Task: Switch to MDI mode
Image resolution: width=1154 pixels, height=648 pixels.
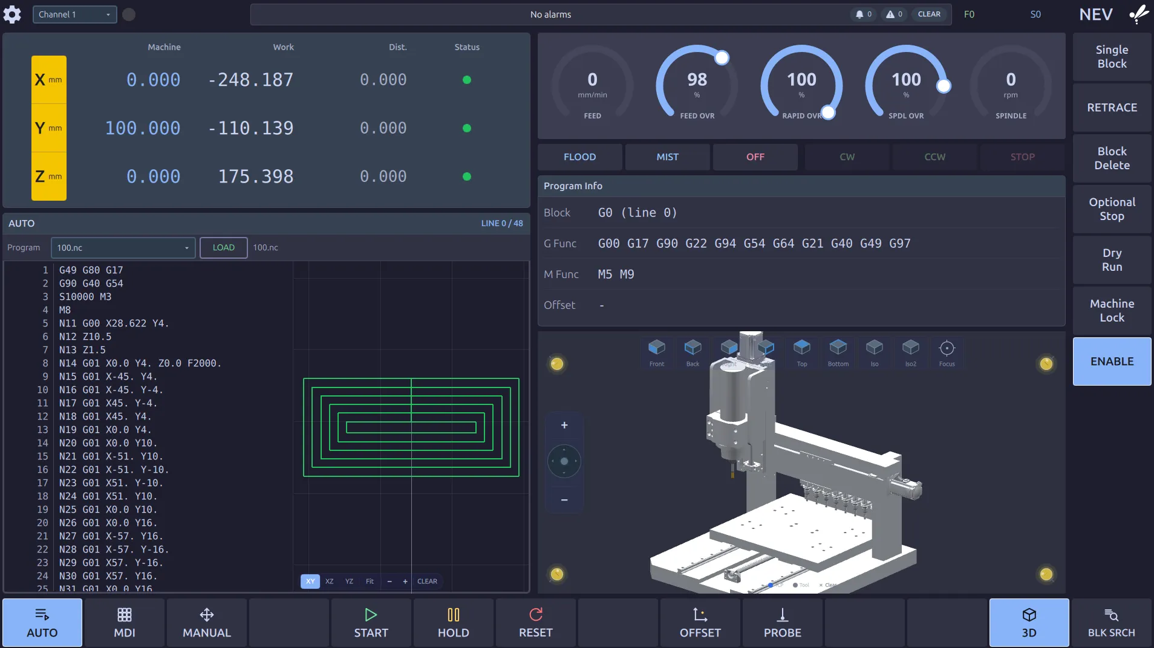Action: point(125,623)
